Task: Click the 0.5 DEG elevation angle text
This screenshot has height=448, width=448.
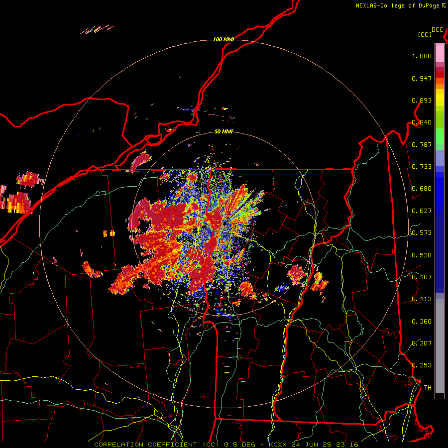Action: point(239,445)
